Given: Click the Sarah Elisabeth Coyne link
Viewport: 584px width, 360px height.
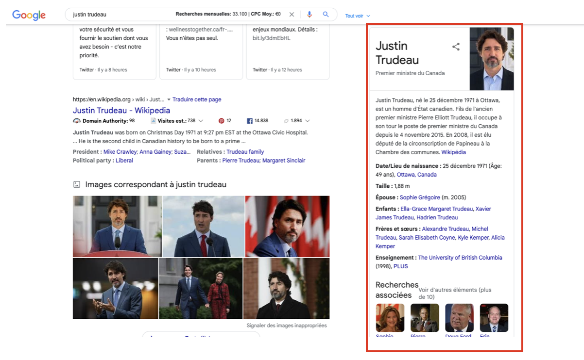Looking at the screenshot, I should 427,238.
